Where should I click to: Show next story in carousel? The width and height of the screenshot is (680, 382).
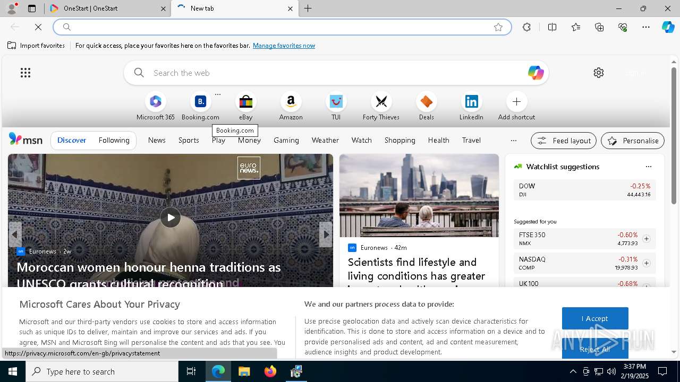326,235
